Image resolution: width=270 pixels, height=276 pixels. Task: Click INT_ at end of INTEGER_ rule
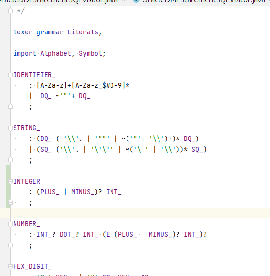point(114,192)
